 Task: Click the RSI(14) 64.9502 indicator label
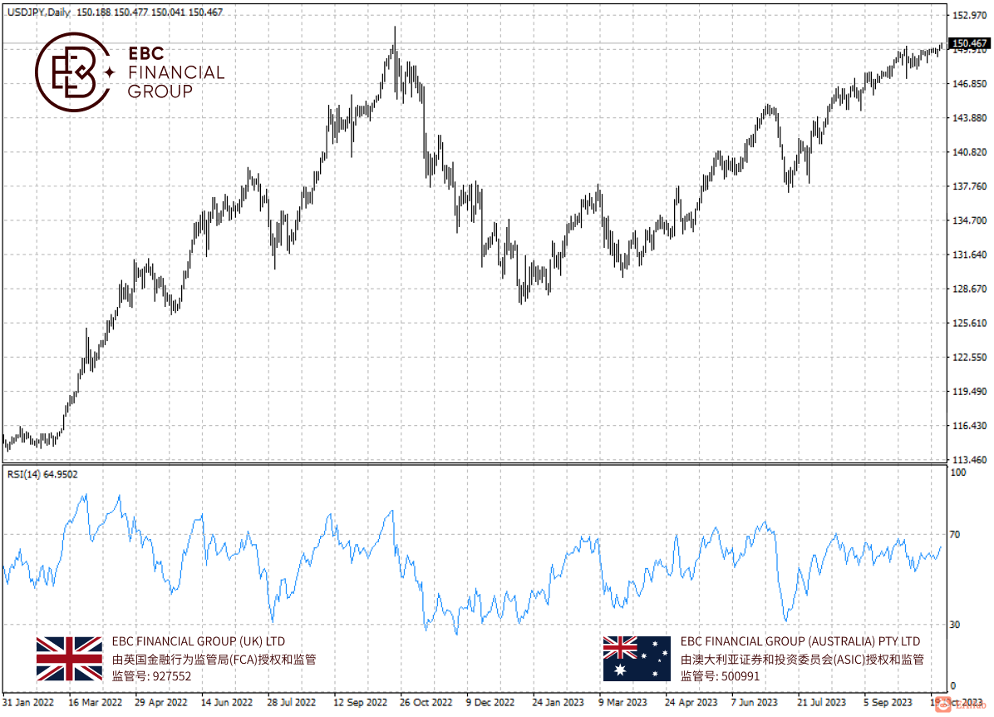coord(42,474)
